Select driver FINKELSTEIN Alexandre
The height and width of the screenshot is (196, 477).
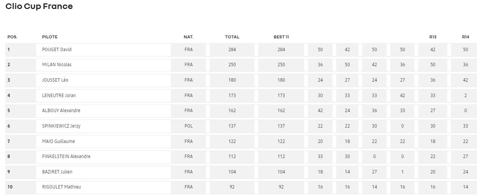click(x=66, y=156)
